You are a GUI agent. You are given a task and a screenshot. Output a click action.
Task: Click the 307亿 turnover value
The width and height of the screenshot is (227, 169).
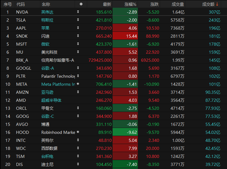pyautogui.click(x=214, y=12)
